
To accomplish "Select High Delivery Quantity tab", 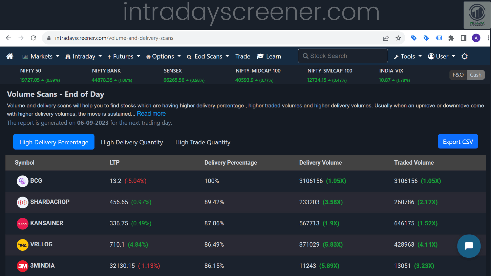I will click(132, 142).
